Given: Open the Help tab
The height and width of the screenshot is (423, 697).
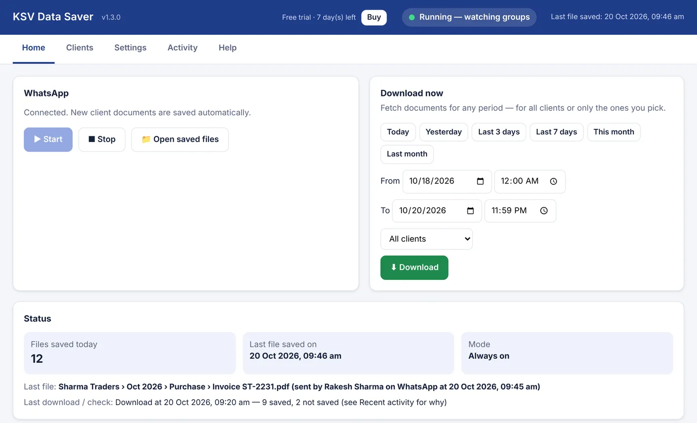Looking at the screenshot, I should click(228, 48).
